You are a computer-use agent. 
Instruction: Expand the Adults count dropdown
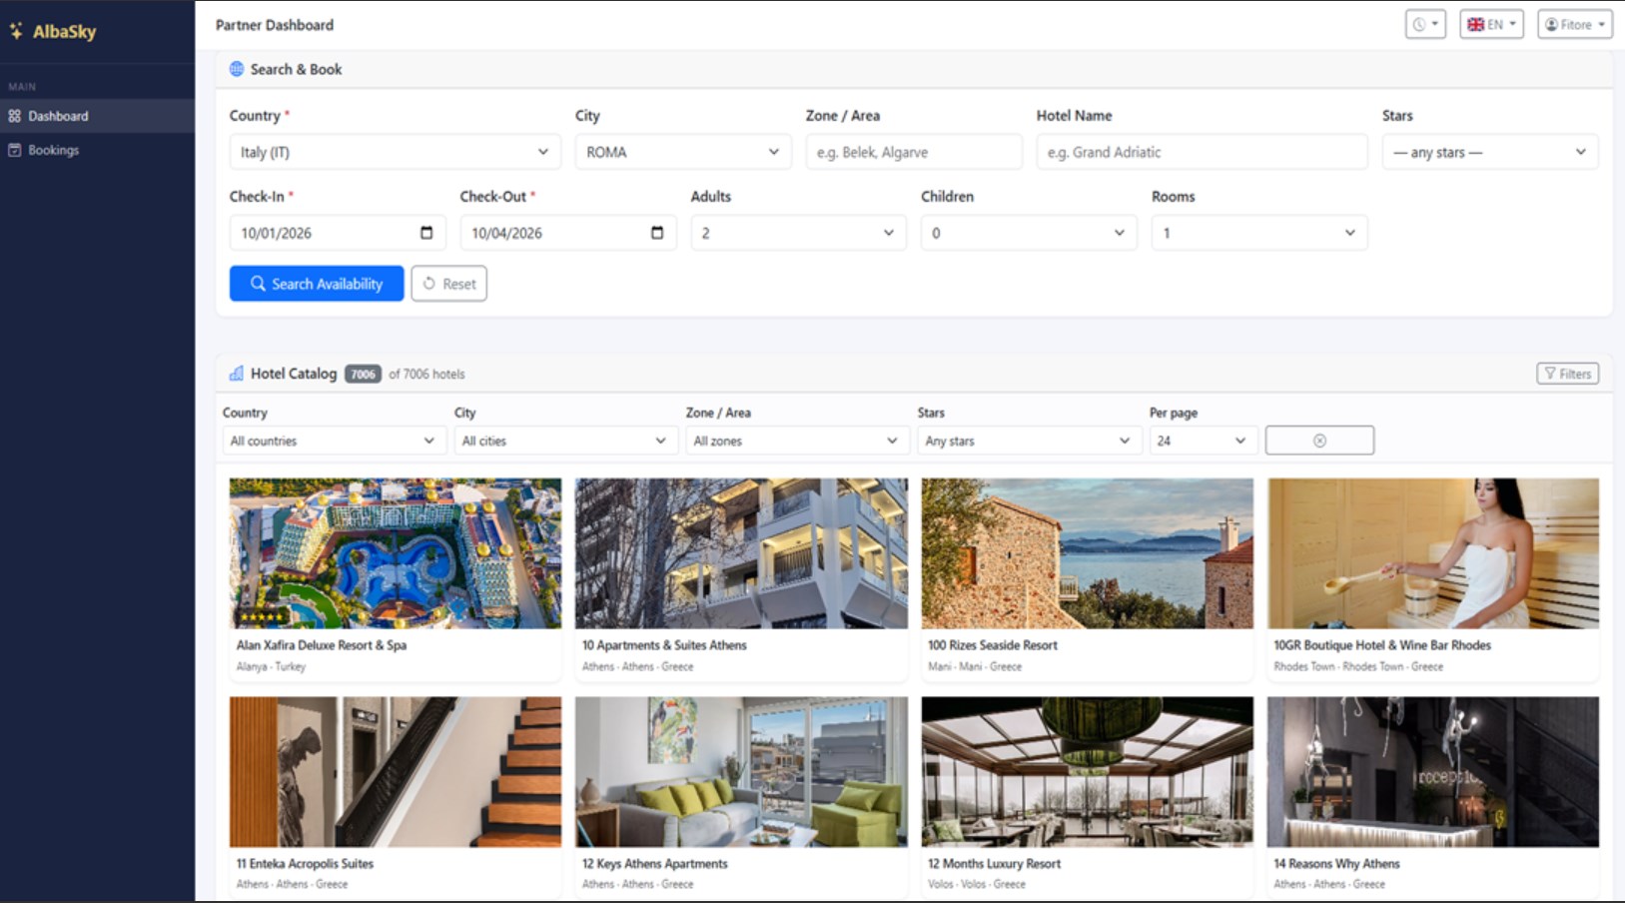(x=798, y=233)
